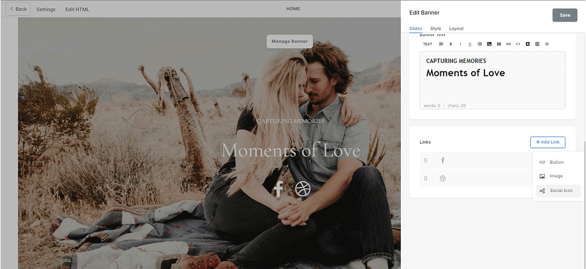The image size is (586, 269).
Task: Click the text color toolbar icon
Action: pyautogui.click(x=528, y=44)
